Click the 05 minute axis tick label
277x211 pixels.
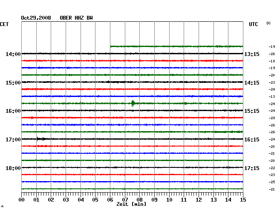[95, 199]
